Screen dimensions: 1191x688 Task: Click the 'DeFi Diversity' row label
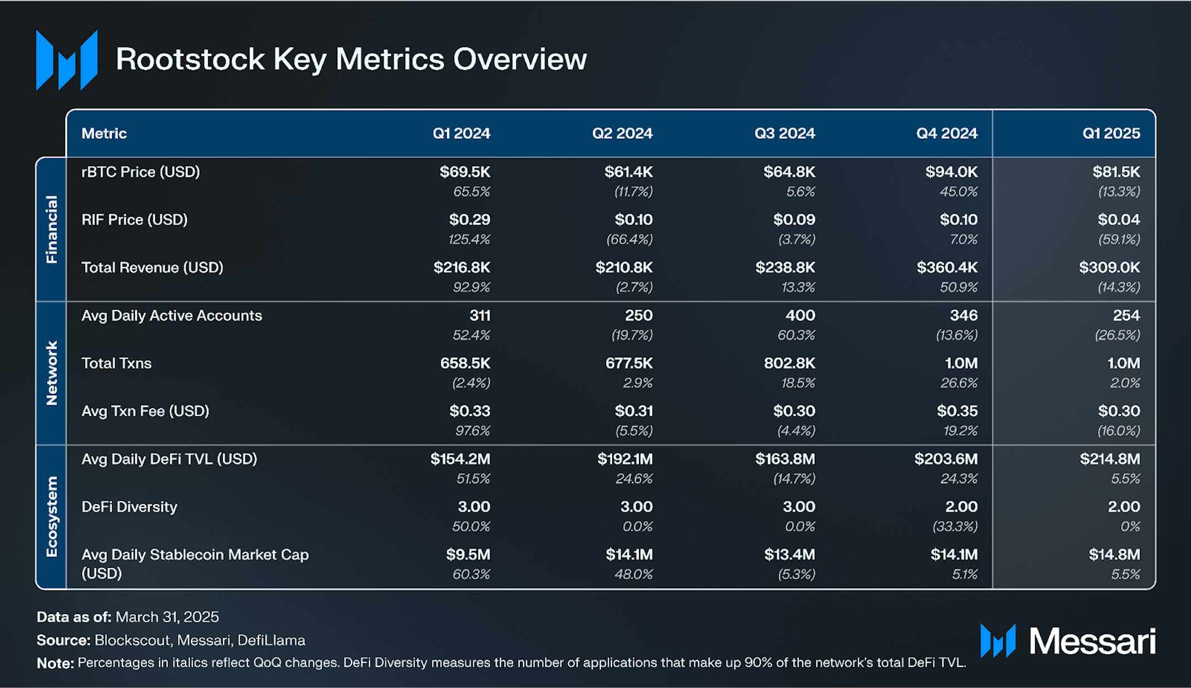click(x=129, y=507)
